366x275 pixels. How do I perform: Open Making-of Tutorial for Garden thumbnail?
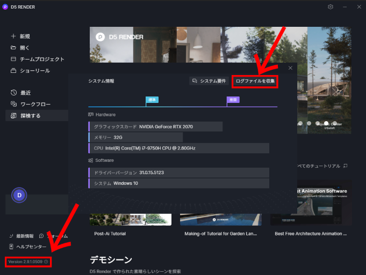tap(220, 220)
